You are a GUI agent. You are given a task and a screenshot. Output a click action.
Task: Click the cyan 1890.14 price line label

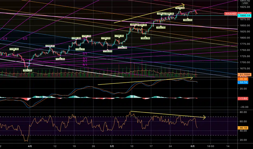(x=244, y=16)
